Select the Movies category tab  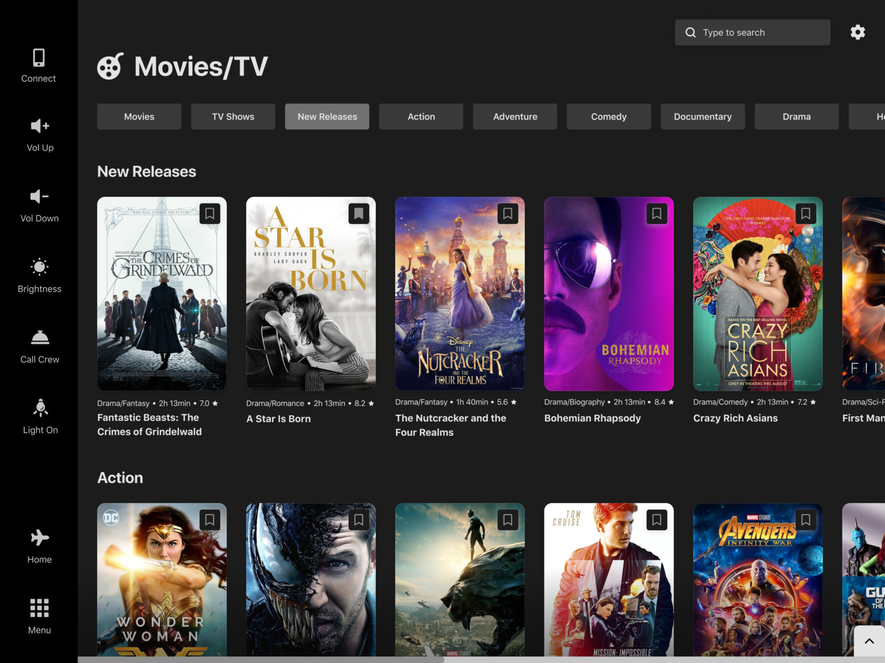[139, 117]
